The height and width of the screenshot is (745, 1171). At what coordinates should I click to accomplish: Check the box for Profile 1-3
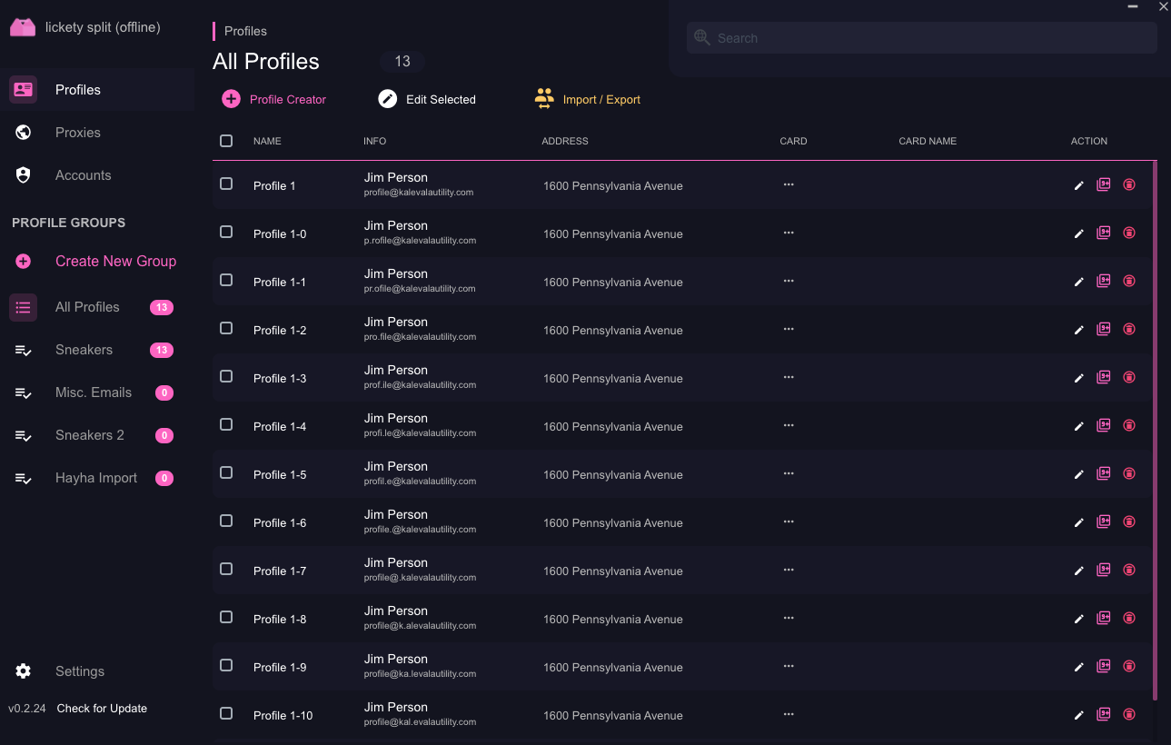(226, 376)
